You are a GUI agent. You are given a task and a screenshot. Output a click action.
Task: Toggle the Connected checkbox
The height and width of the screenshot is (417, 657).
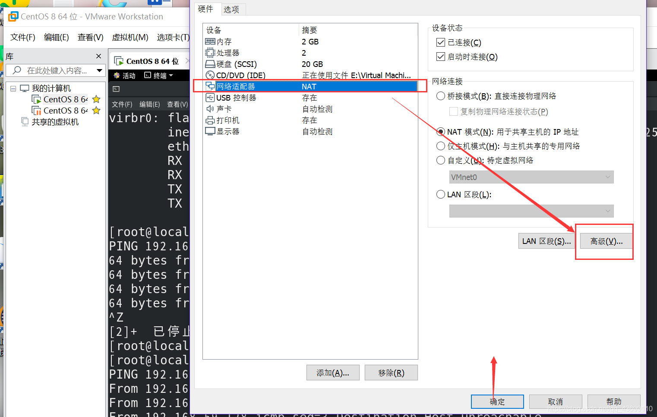[441, 42]
